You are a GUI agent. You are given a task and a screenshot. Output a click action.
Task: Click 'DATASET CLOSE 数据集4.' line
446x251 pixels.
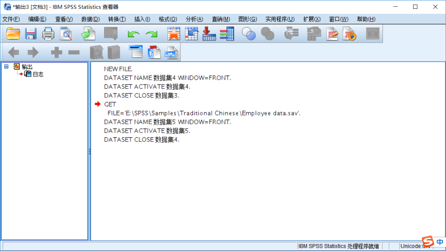point(142,139)
